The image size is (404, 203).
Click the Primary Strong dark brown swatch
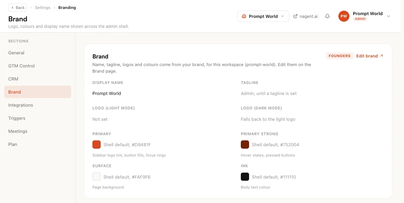[245, 145]
